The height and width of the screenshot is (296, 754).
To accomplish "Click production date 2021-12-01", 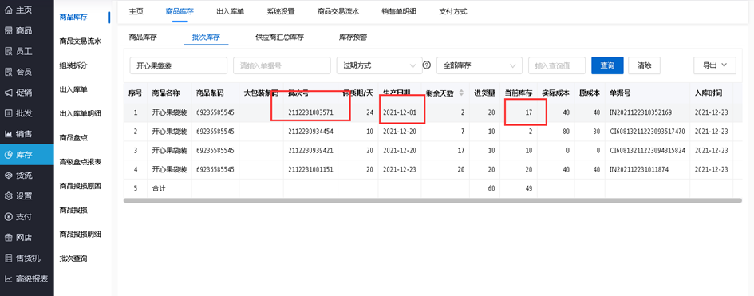I will (x=400, y=112).
